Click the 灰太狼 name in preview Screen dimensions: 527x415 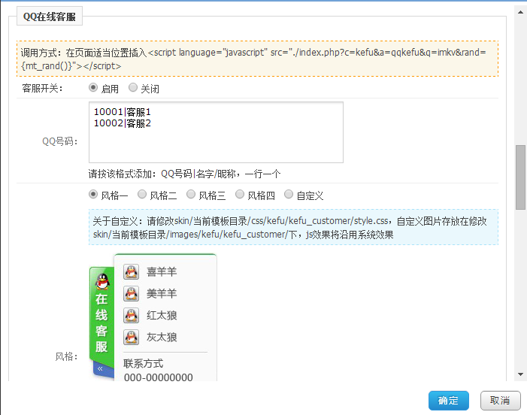pyautogui.click(x=162, y=337)
